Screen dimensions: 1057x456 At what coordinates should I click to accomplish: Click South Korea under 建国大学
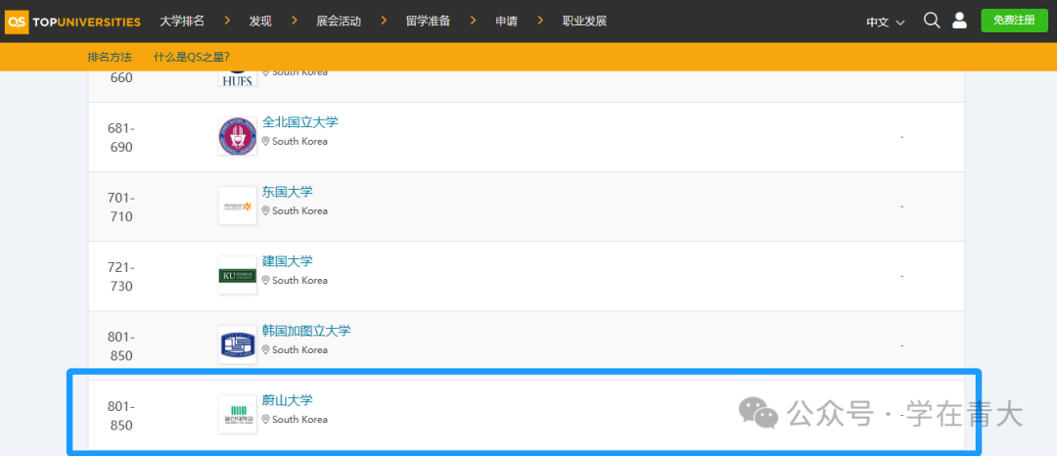point(300,280)
